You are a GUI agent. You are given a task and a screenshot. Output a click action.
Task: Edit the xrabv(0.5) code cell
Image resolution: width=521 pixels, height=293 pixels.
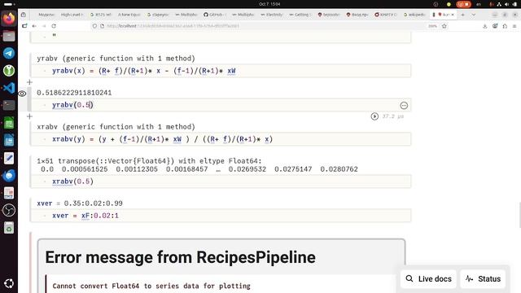pos(221,181)
